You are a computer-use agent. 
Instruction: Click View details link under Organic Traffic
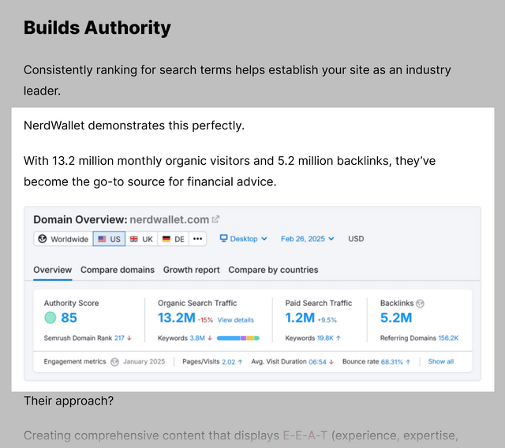click(236, 320)
